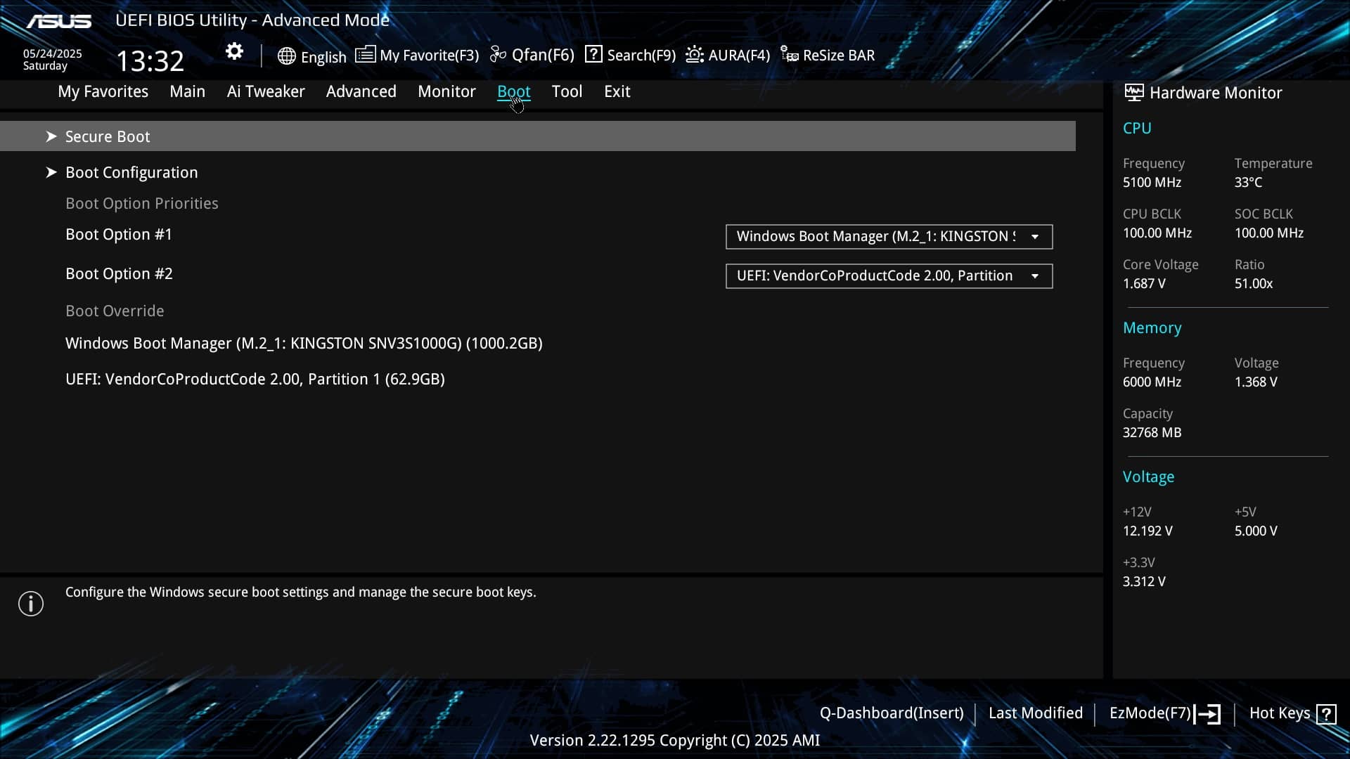
Task: Toggle AURA(F4) lighting
Action: 739,56
